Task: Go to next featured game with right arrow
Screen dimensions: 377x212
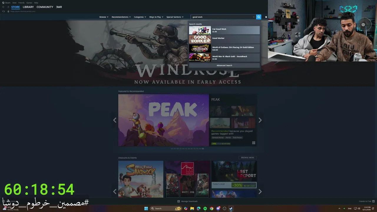Action: pos(260,120)
